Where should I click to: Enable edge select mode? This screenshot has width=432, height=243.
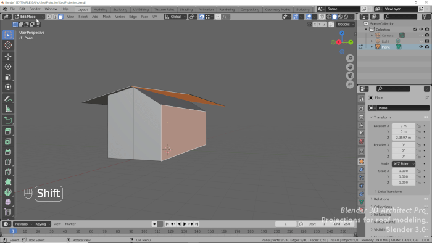55,17
